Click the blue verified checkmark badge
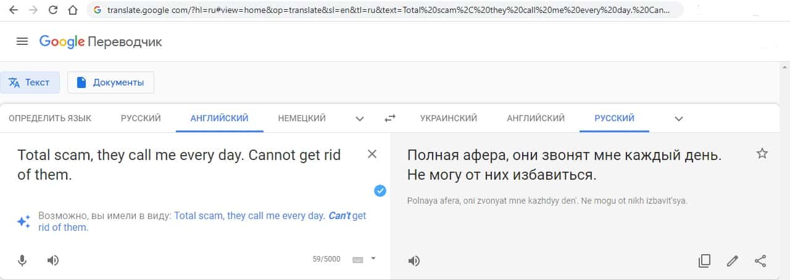Image resolution: width=790 pixels, height=280 pixels. point(380,191)
